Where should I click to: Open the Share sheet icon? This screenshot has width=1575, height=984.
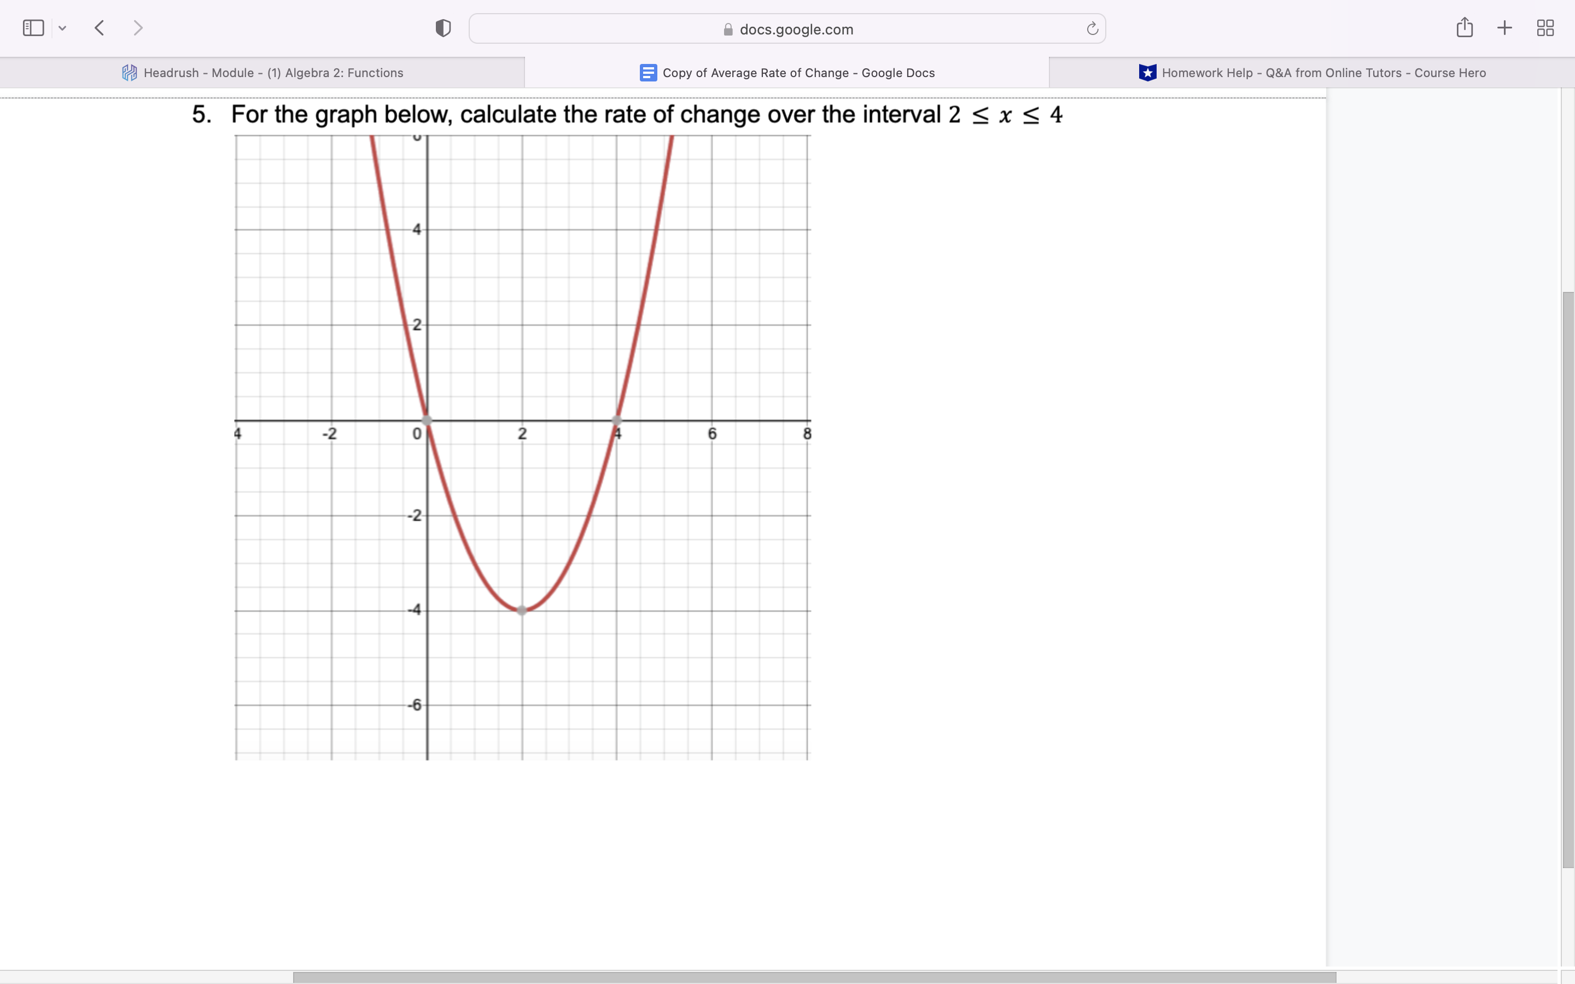coord(1465,28)
